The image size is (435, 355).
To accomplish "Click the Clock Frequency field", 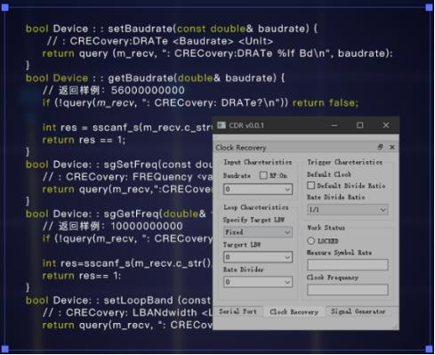I will [x=348, y=289].
